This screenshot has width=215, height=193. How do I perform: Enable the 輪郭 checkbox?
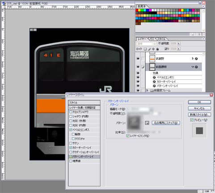[x=73, y=134]
